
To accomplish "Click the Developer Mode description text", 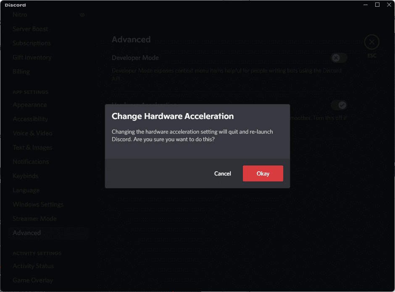I will [226, 75].
